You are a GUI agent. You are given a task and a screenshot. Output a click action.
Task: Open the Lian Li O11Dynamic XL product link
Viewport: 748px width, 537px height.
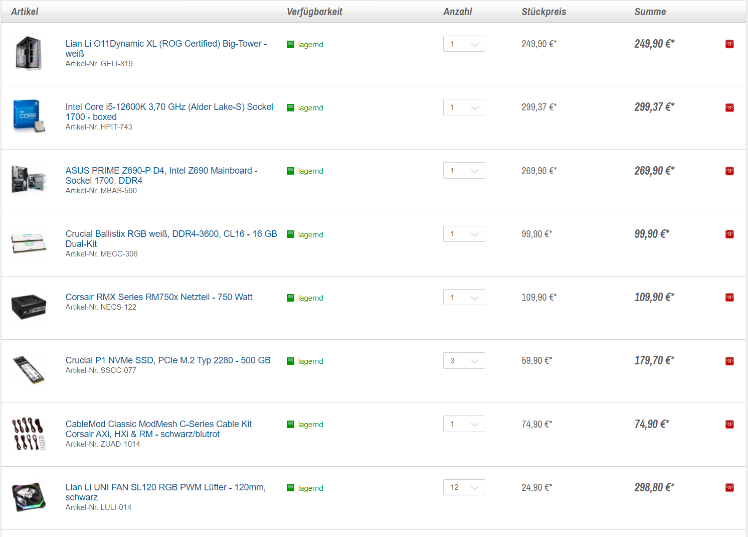[166, 49]
